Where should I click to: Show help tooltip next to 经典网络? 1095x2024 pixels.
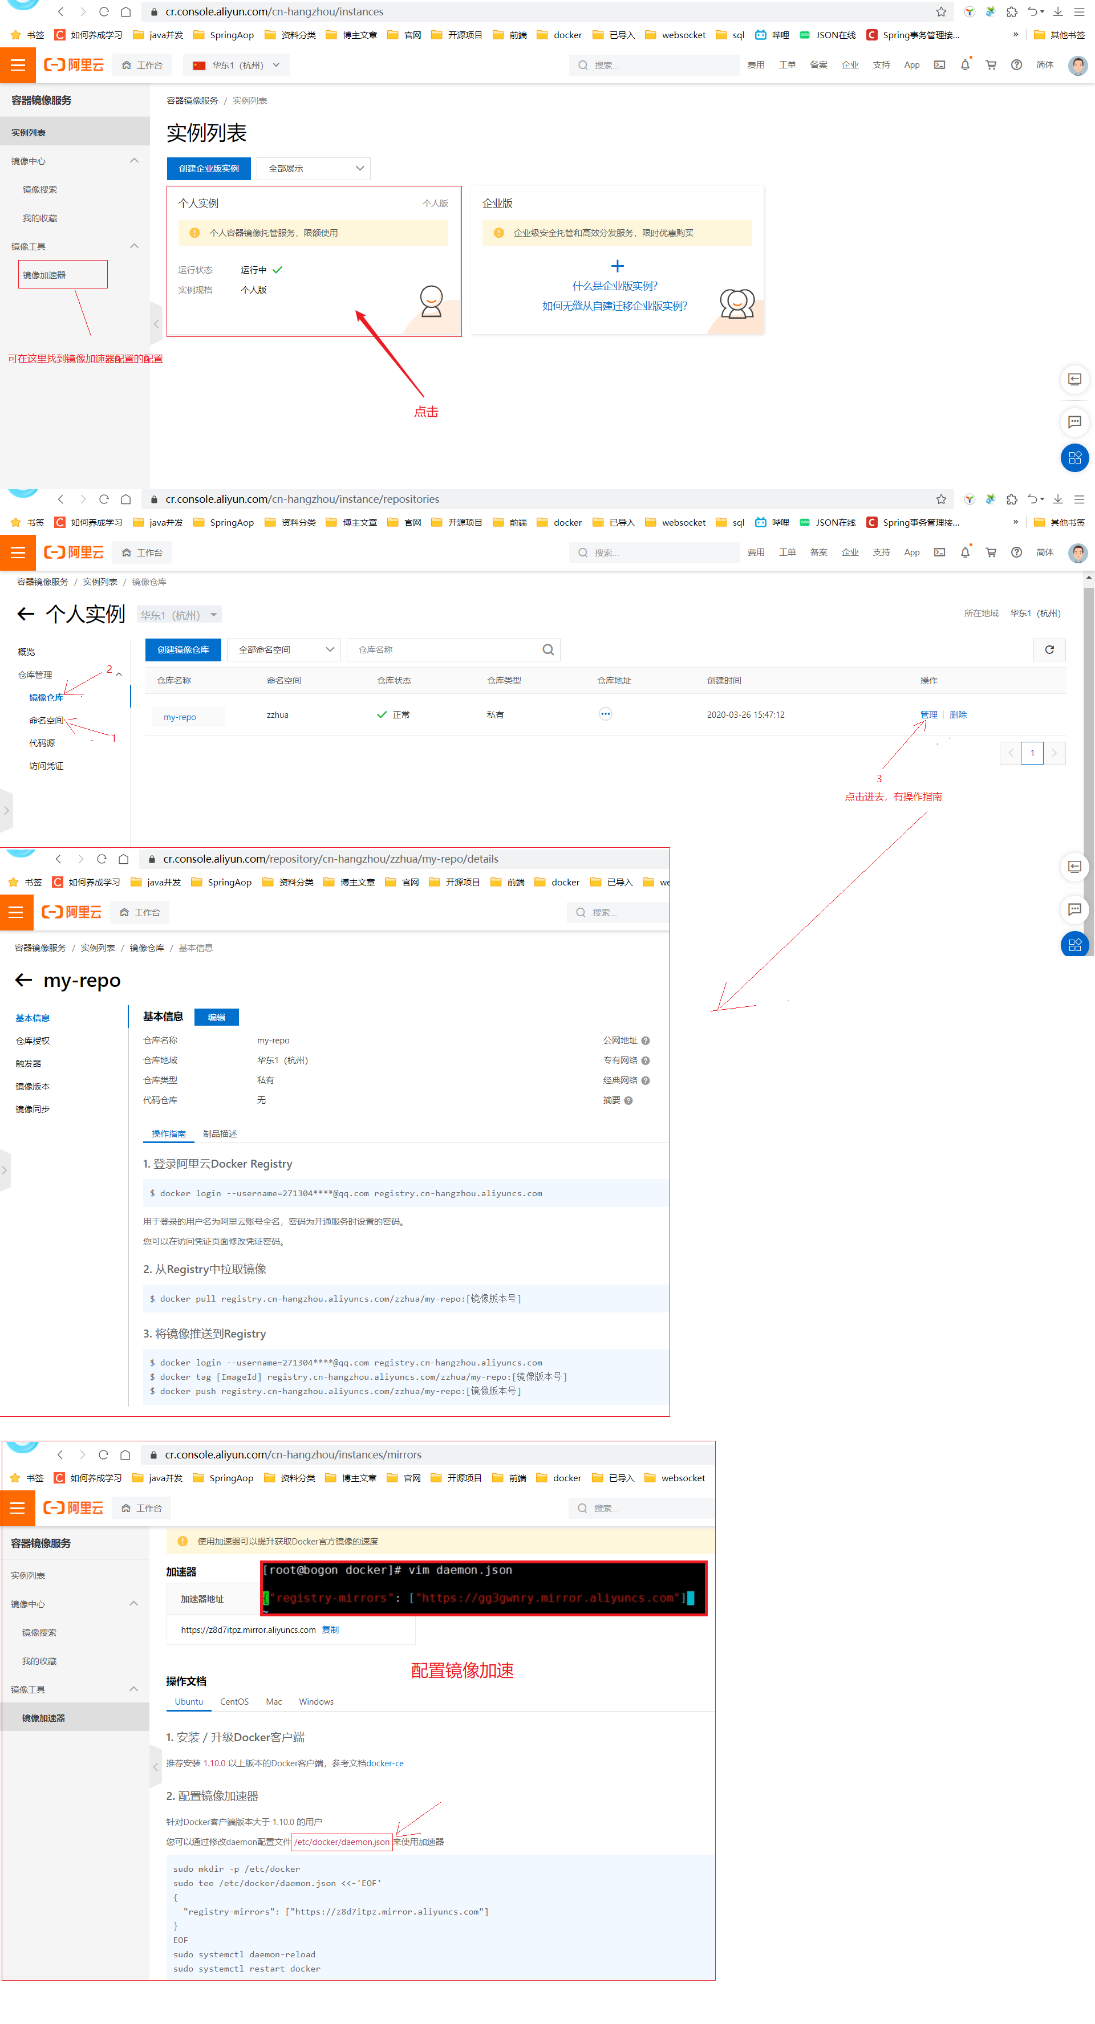point(646,1080)
